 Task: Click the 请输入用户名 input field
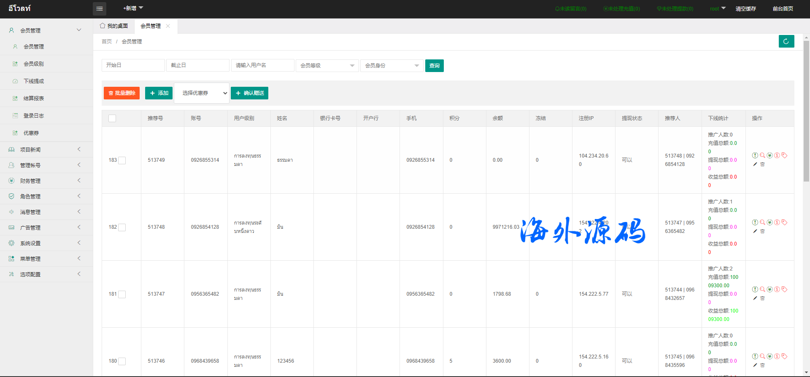pos(262,66)
